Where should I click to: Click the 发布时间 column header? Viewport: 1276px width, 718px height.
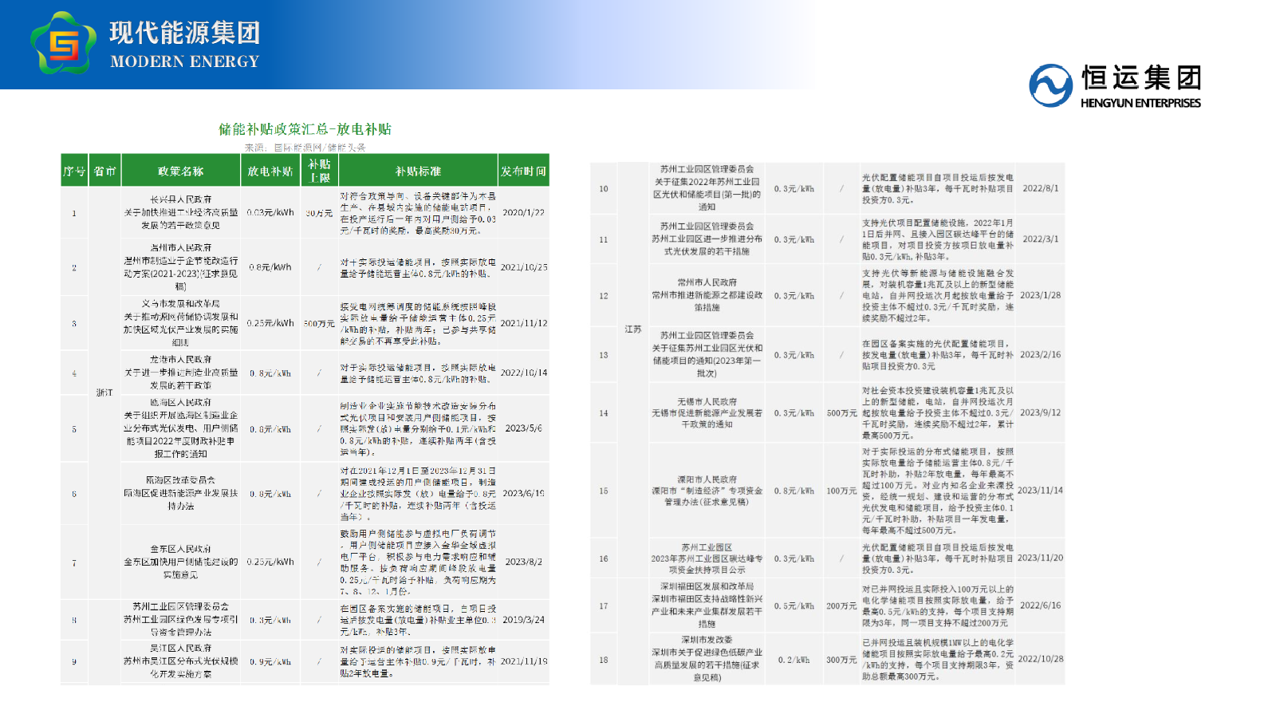(523, 171)
